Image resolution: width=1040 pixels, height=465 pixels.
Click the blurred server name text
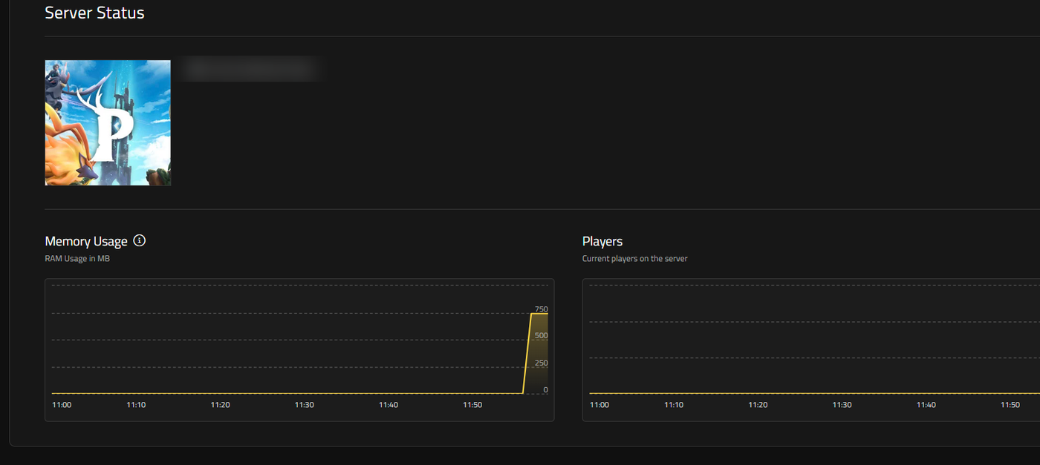click(x=251, y=68)
